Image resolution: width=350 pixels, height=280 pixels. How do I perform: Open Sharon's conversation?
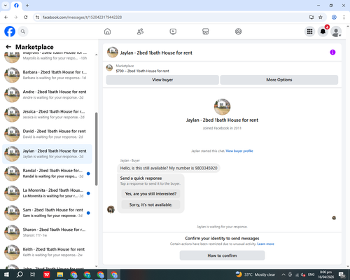(x=47, y=232)
